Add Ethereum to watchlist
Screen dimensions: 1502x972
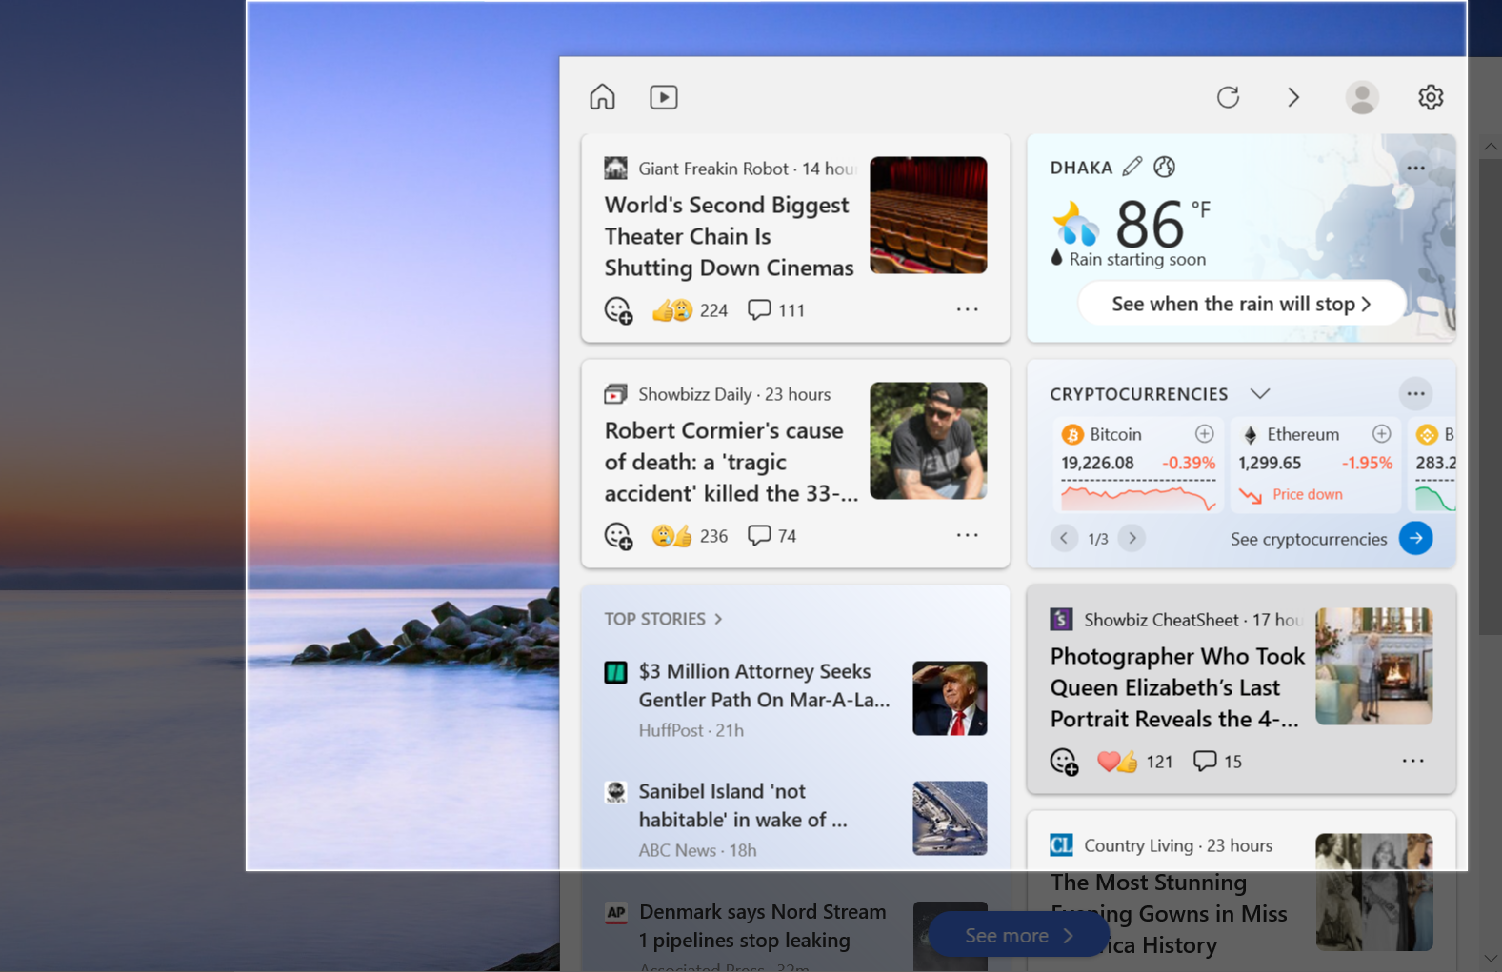(1381, 434)
